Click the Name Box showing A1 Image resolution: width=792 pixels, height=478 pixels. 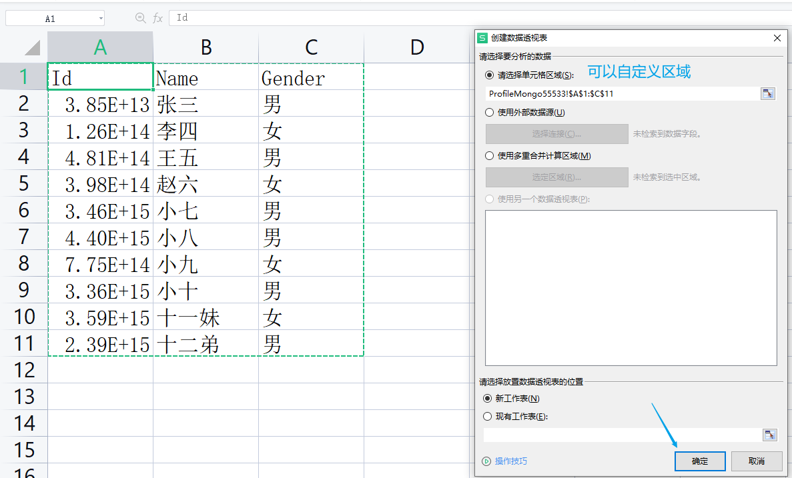pos(51,19)
